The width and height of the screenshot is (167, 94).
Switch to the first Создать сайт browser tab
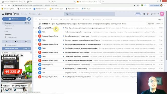[13, 2]
